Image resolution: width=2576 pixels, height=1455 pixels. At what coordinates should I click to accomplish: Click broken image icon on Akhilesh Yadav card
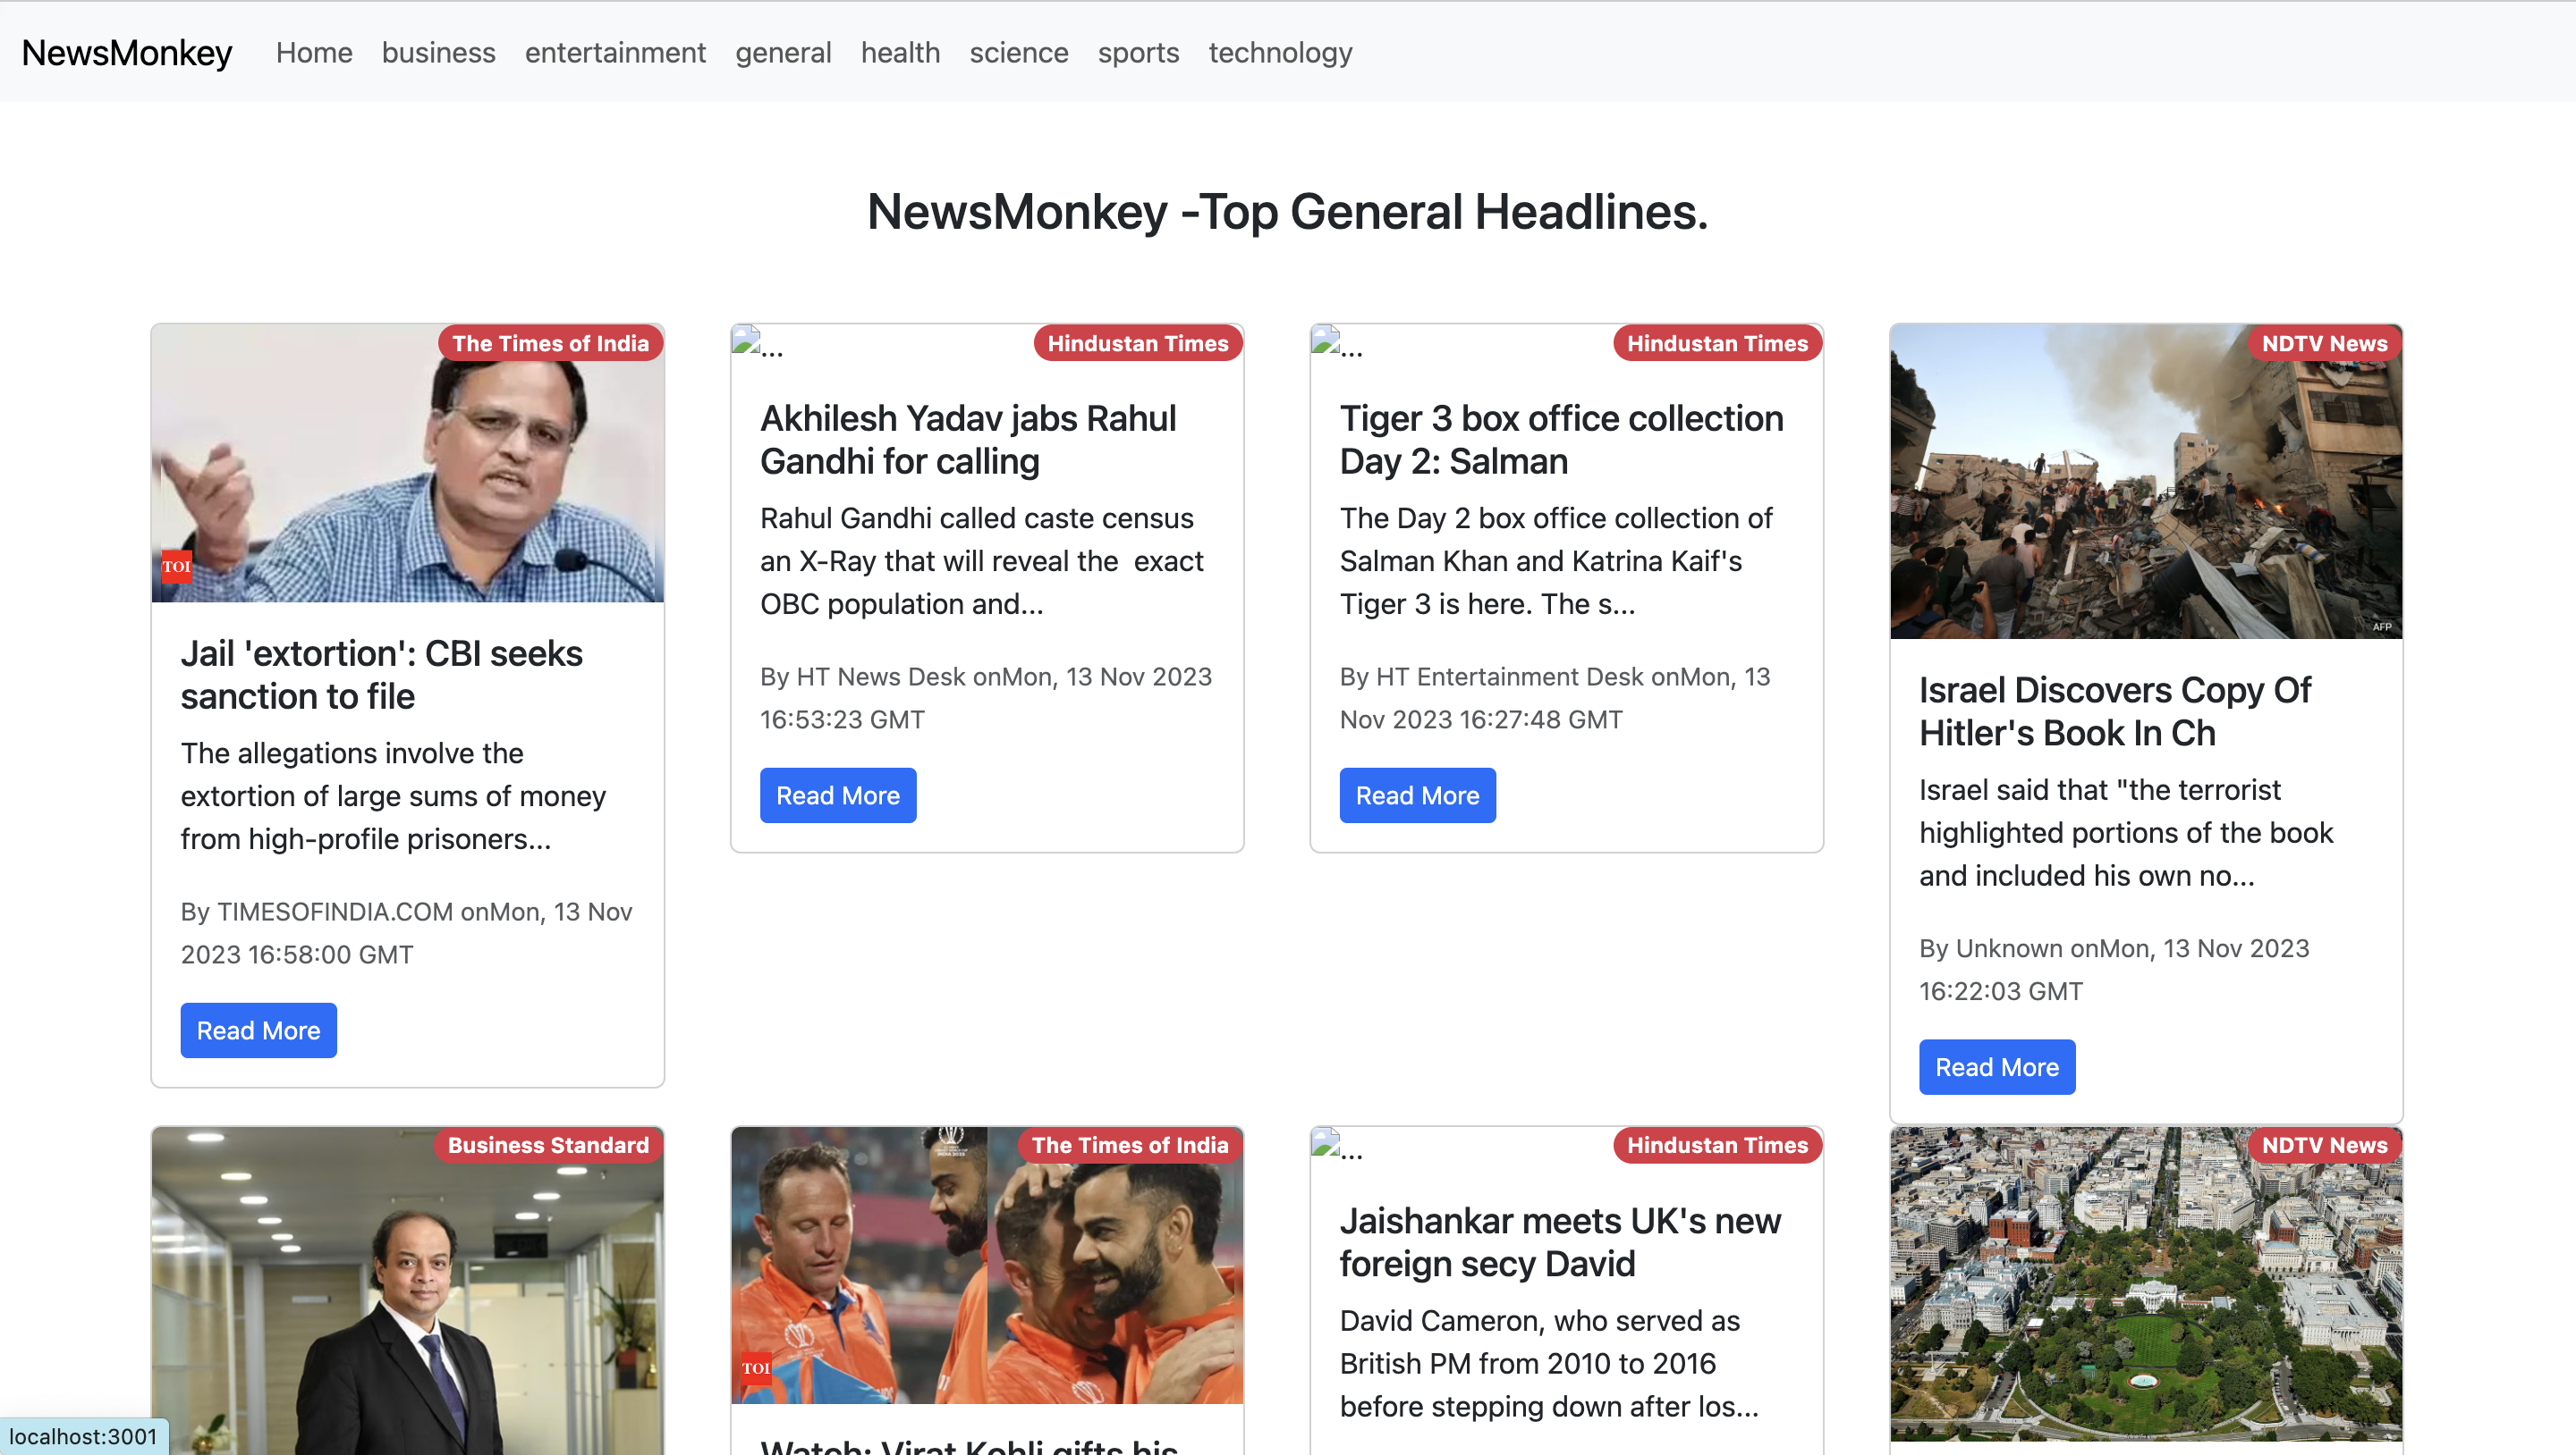746,341
